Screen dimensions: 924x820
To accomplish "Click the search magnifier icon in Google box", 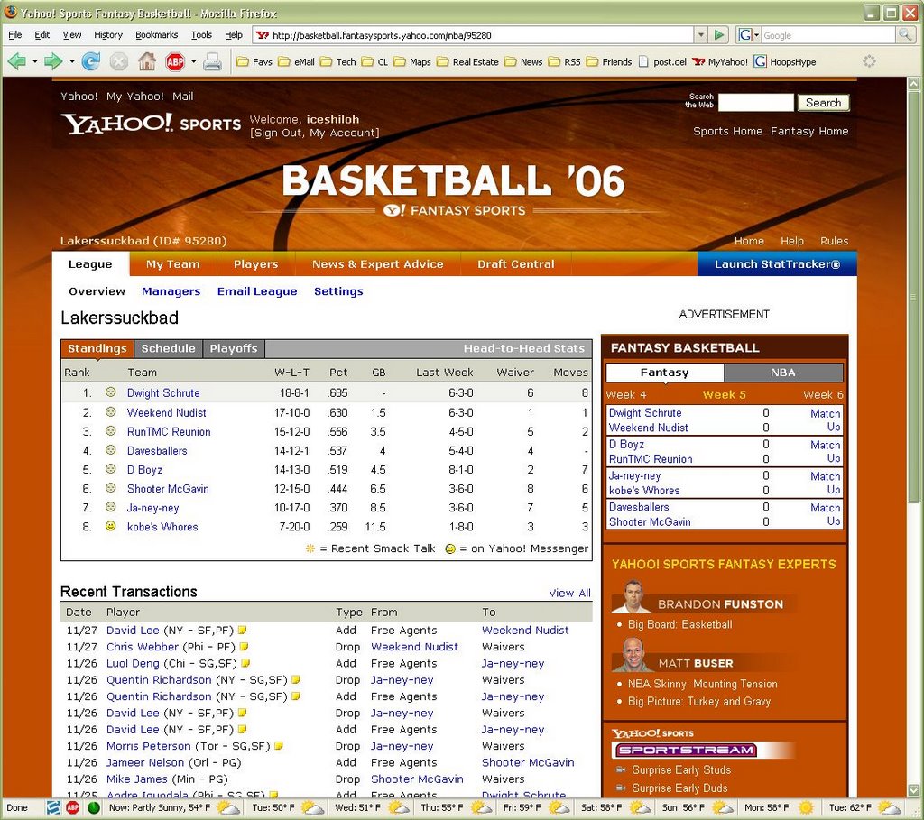I will tap(904, 35).
